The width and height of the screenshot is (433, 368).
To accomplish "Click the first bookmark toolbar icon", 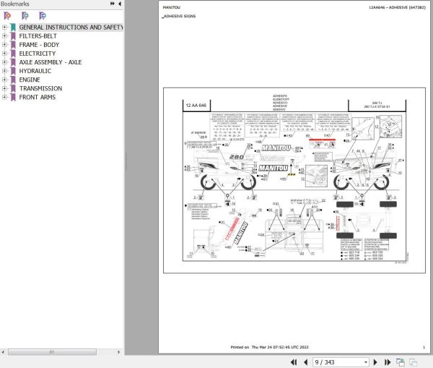I will pyautogui.click(x=7, y=16).
